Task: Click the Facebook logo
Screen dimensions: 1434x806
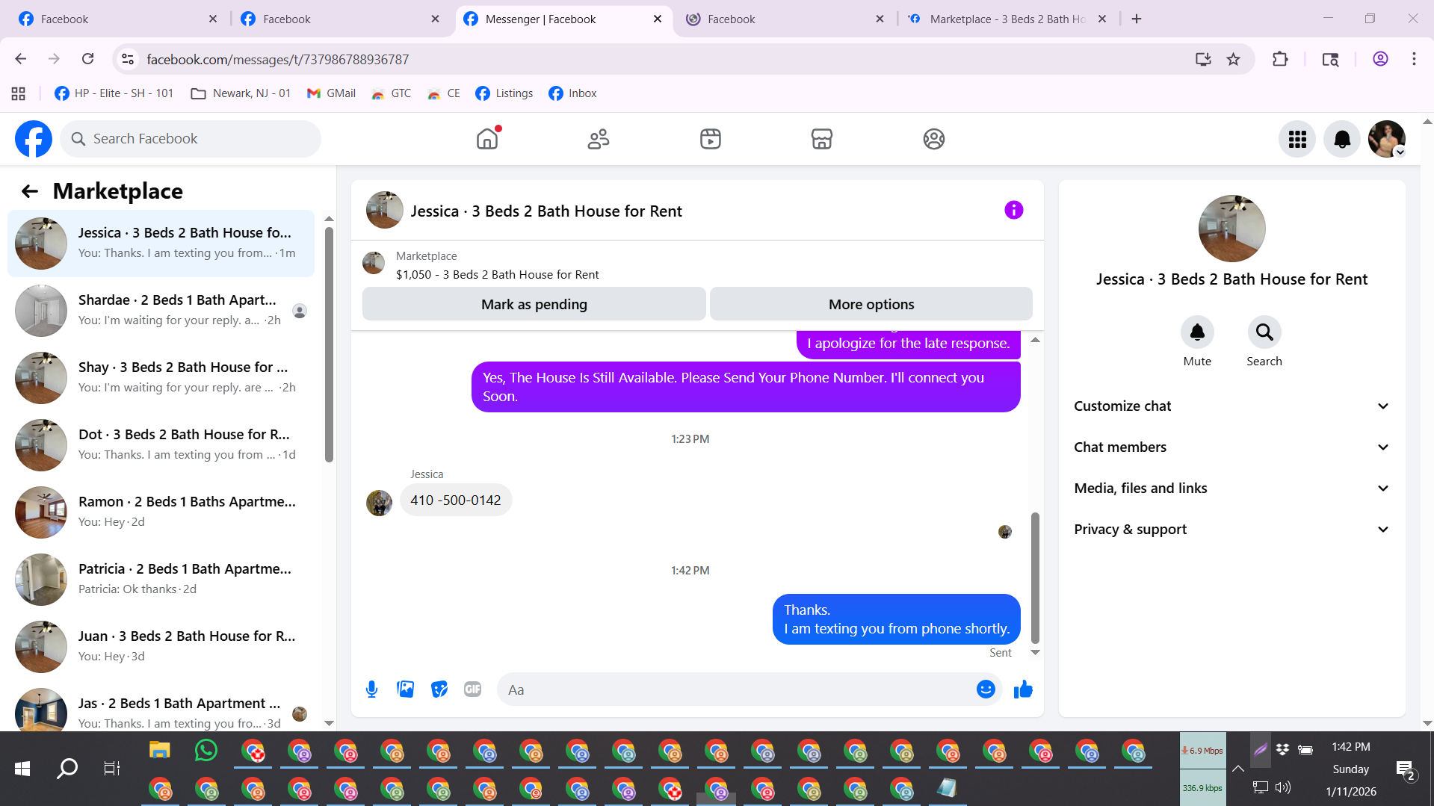Action: (x=34, y=139)
